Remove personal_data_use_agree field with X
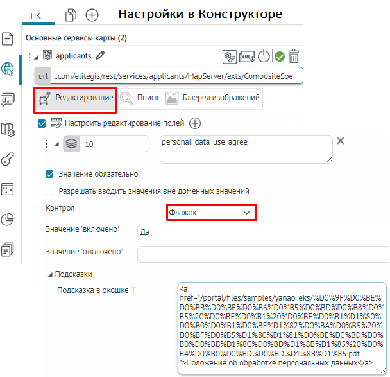The image size is (390, 377). (341, 141)
